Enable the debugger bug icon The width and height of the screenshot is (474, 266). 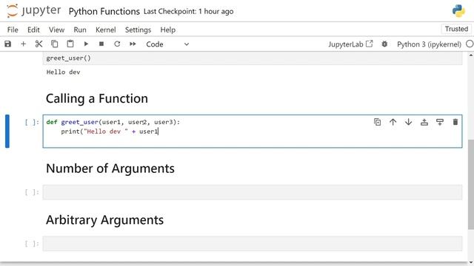384,44
